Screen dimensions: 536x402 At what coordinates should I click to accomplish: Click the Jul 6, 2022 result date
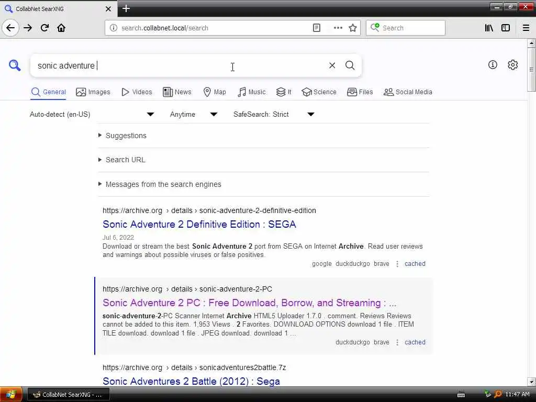tap(118, 237)
